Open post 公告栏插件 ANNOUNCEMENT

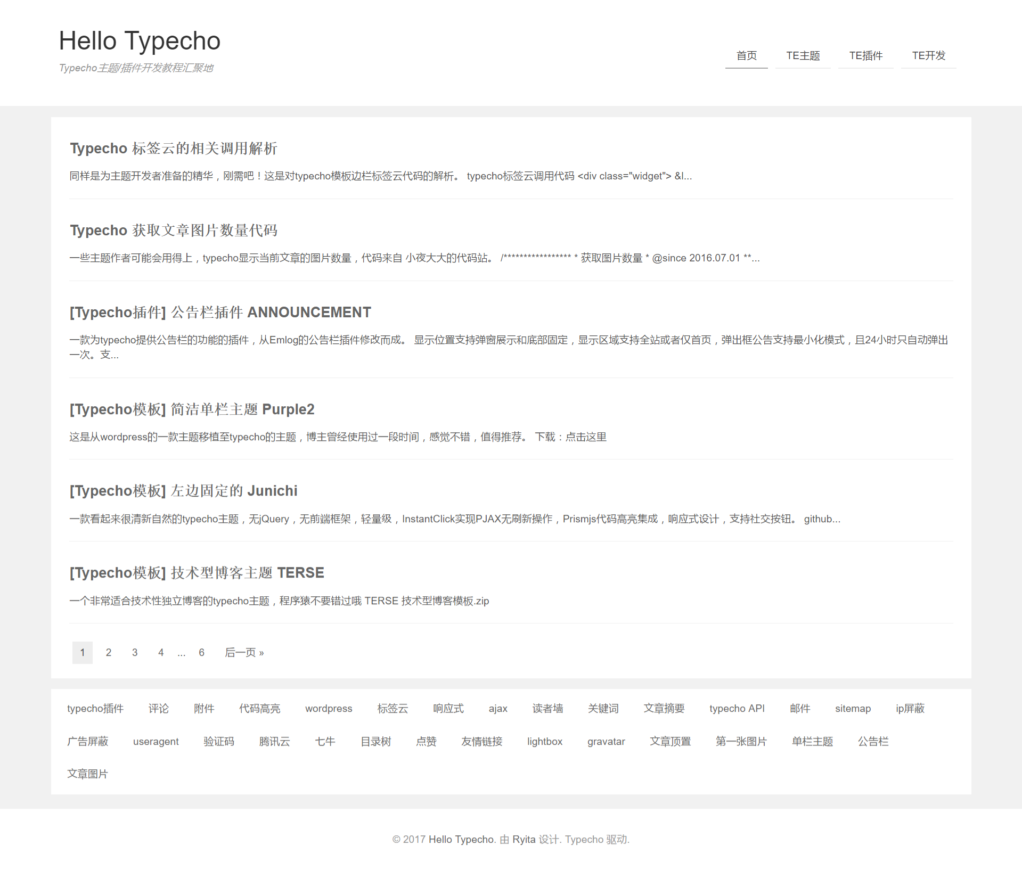click(220, 313)
